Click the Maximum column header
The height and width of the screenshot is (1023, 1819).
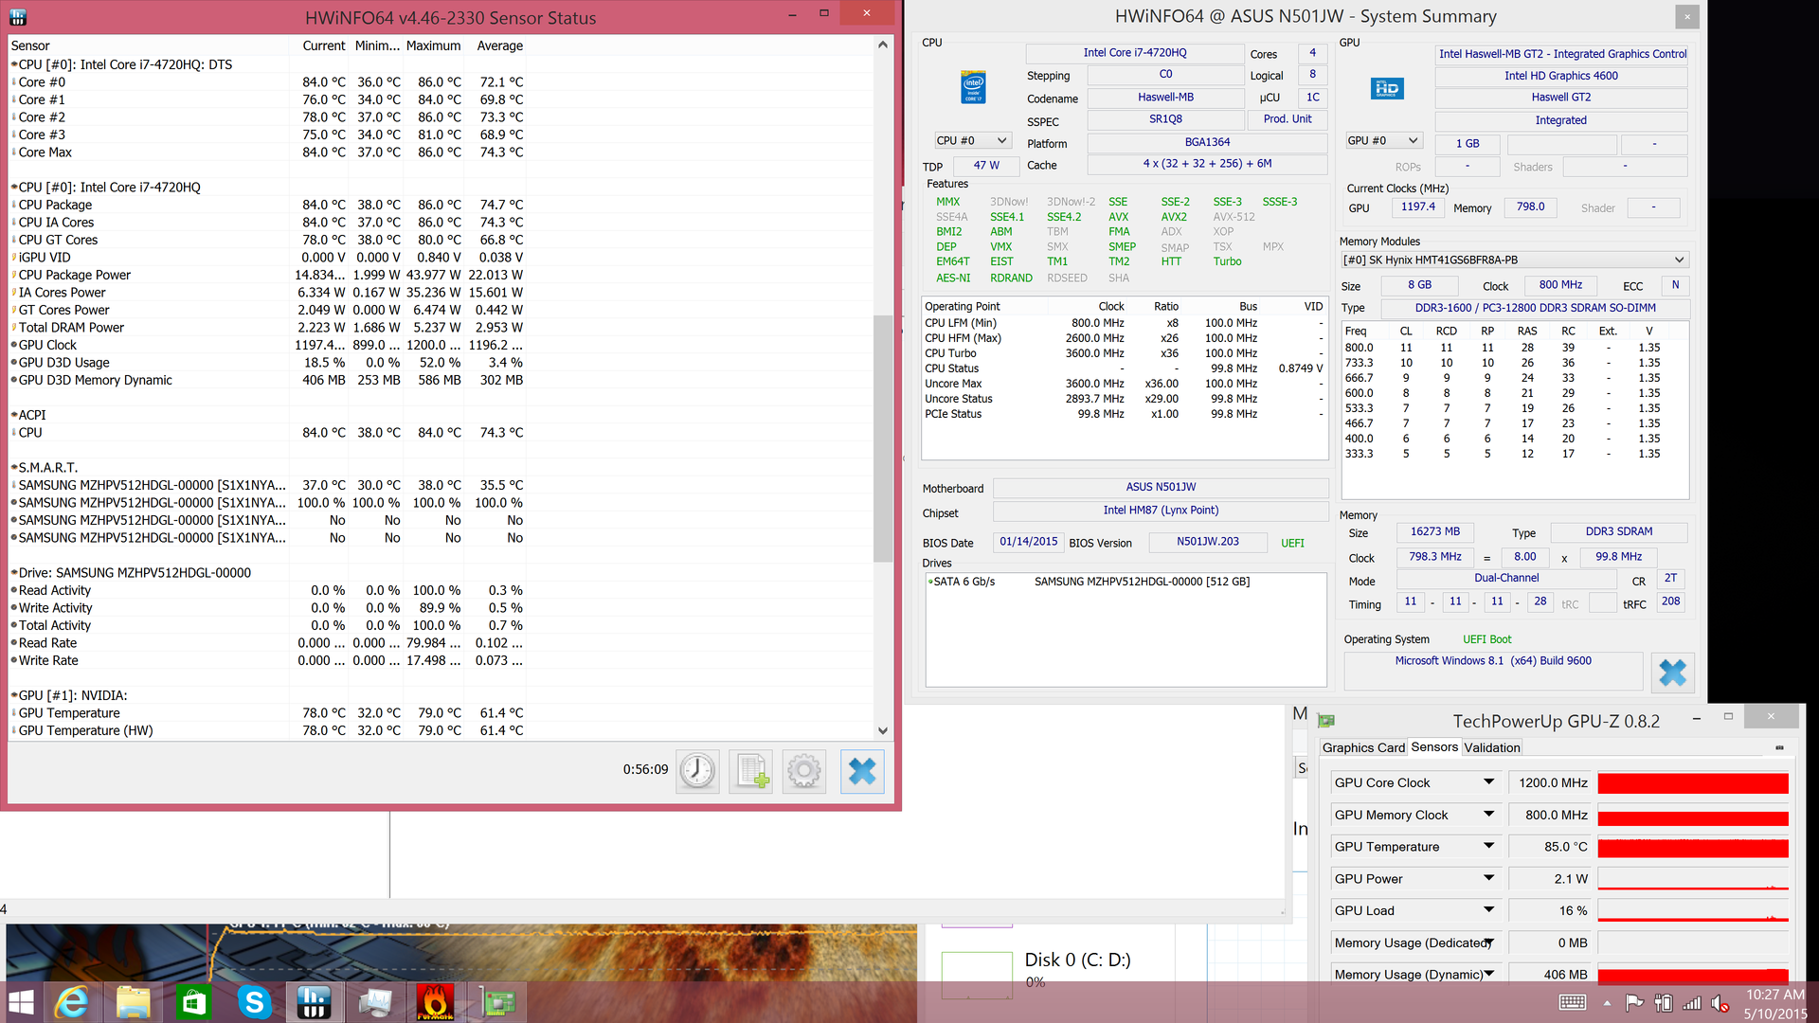[x=433, y=45]
